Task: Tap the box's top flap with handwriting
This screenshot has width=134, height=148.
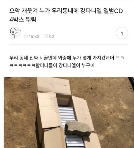Action: [53, 85]
